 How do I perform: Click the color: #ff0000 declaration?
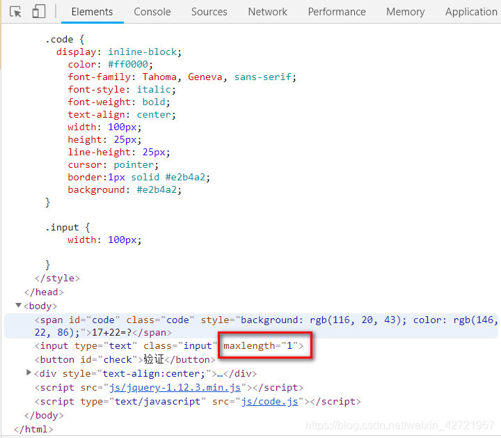click(110, 64)
